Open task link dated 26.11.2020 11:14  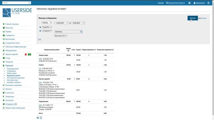[x=40, y=105]
